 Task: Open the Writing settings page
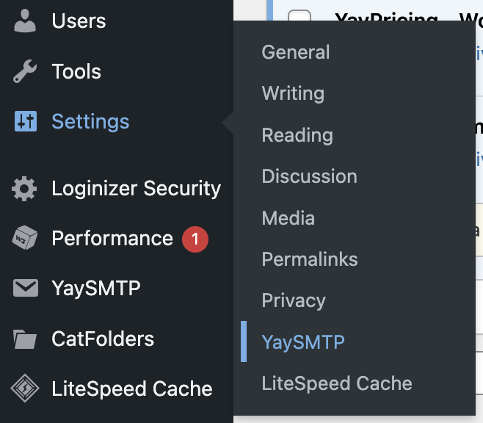click(x=293, y=93)
